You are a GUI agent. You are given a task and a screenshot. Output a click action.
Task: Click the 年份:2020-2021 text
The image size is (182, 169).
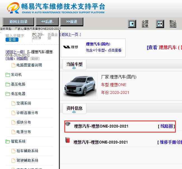point(115,93)
